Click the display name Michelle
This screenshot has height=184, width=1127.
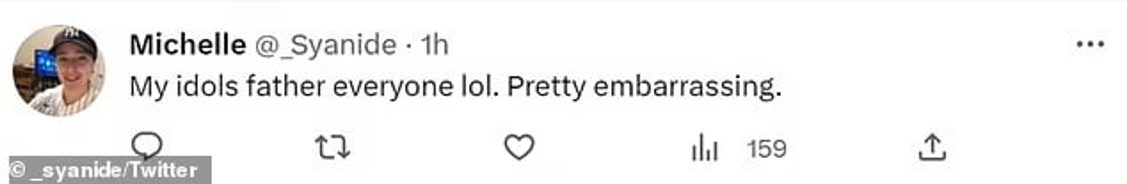click(188, 45)
